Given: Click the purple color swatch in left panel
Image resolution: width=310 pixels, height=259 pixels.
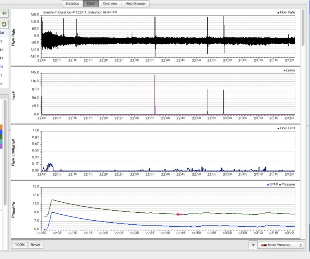Looking at the screenshot, I should (1, 146).
